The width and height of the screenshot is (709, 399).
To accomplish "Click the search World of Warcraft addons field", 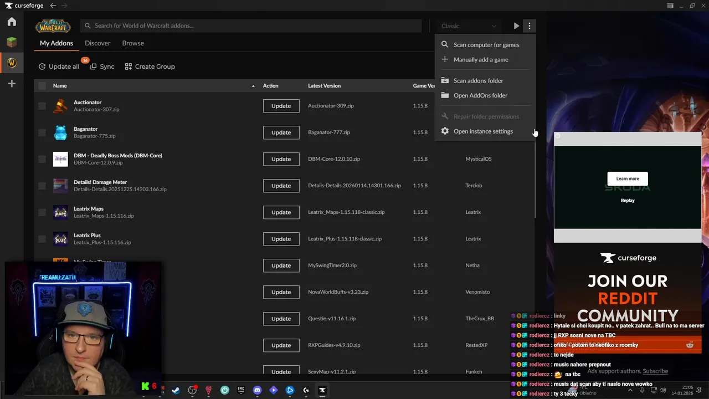I will click(x=251, y=25).
